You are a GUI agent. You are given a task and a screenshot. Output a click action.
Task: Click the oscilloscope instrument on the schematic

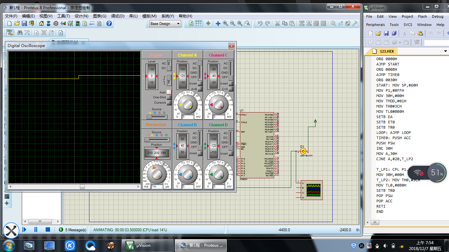(312, 190)
